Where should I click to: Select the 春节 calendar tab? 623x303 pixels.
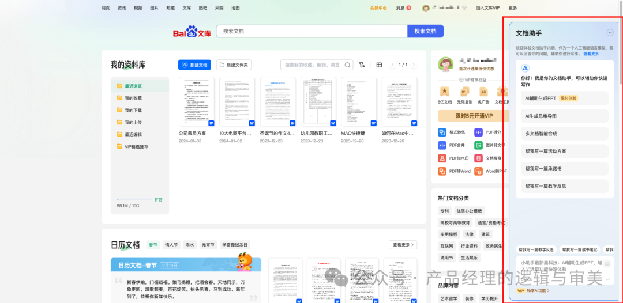153,245
